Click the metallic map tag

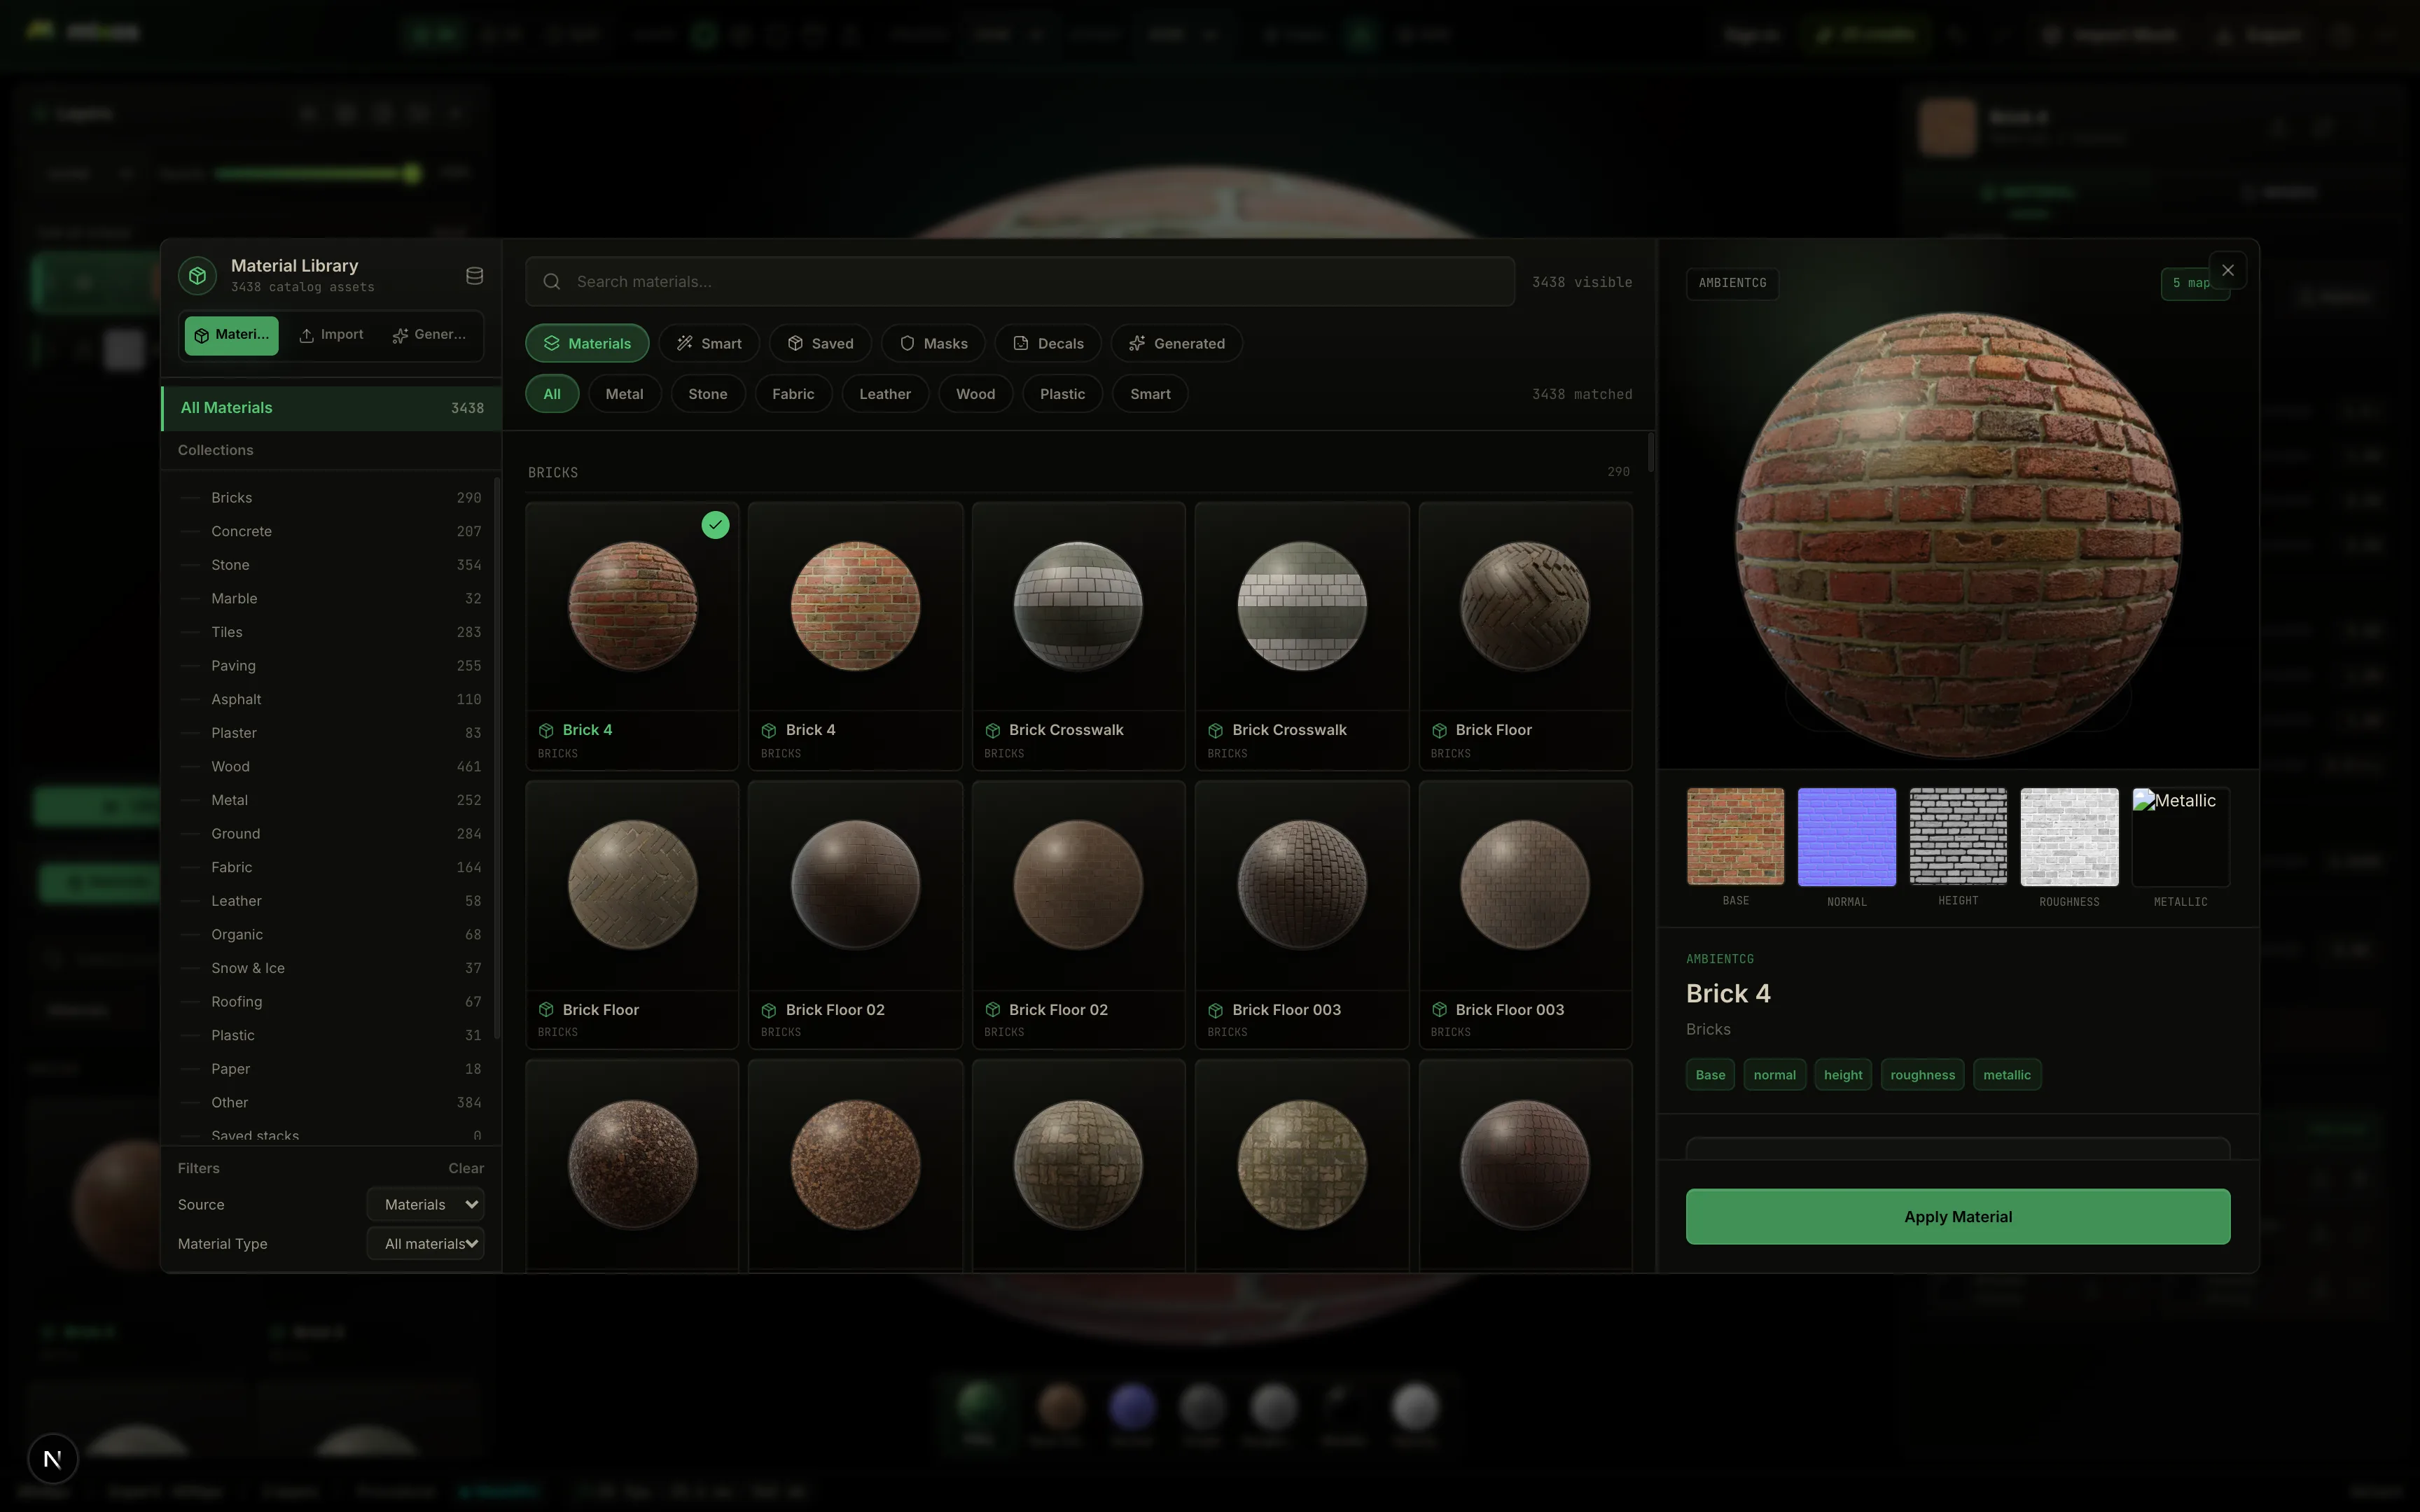pos(2007,1075)
